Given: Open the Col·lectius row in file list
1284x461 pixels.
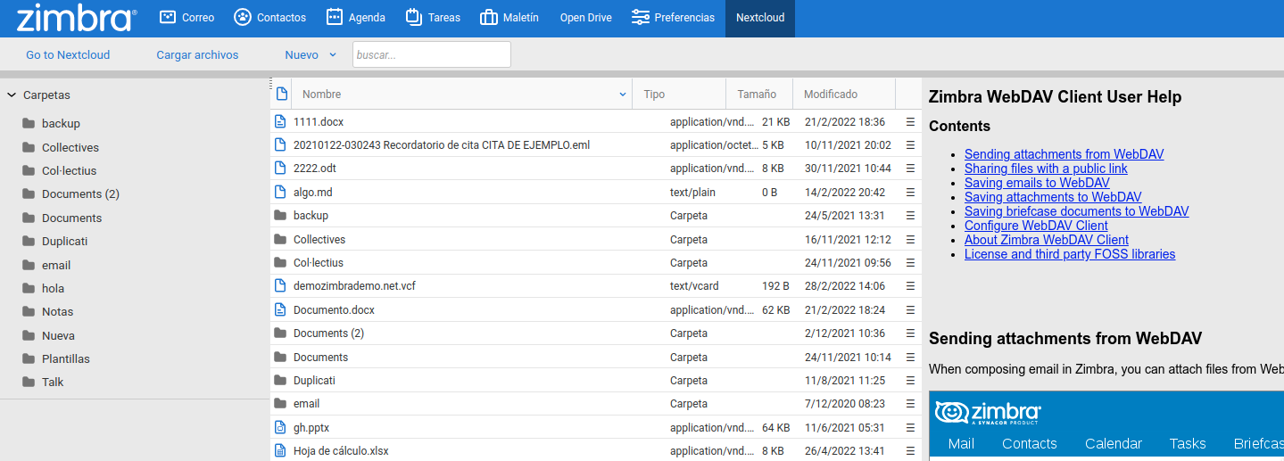Looking at the screenshot, I should coord(595,262).
